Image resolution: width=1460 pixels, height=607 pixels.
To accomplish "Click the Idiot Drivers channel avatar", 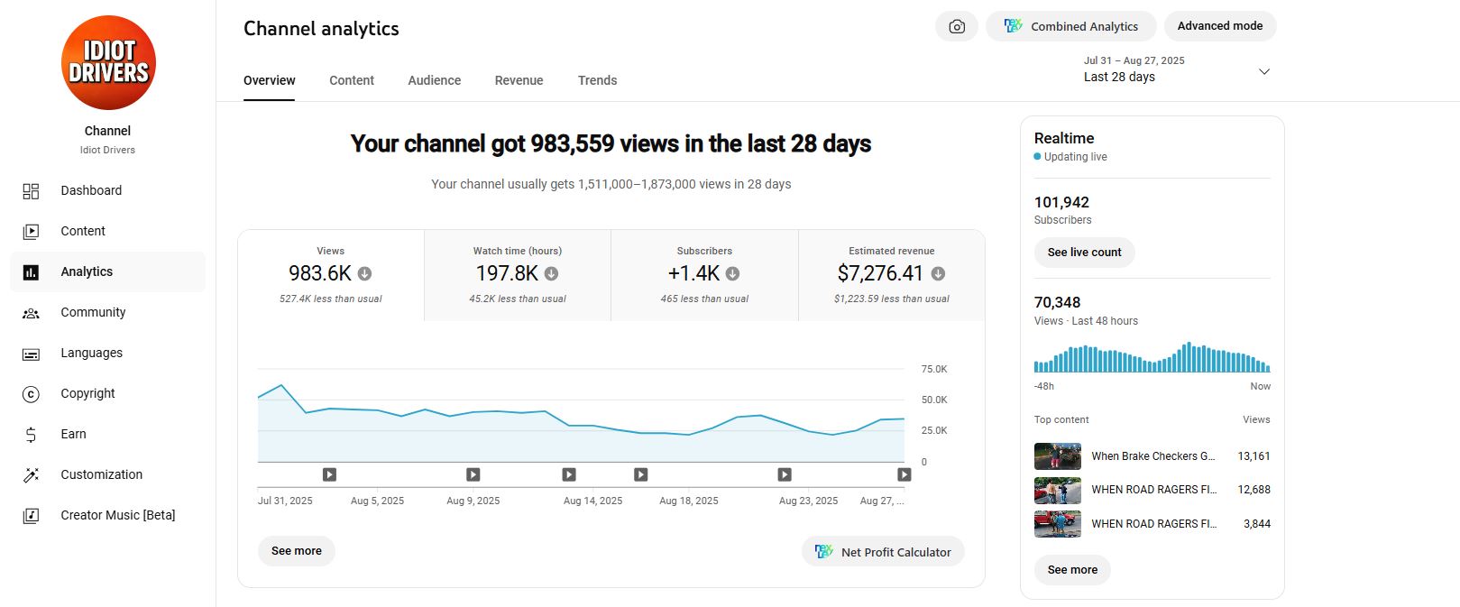I will (108, 63).
